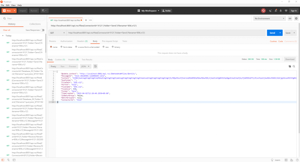Open manage environments gear icon
Screen dimensions: 300x162
pos(296,18)
